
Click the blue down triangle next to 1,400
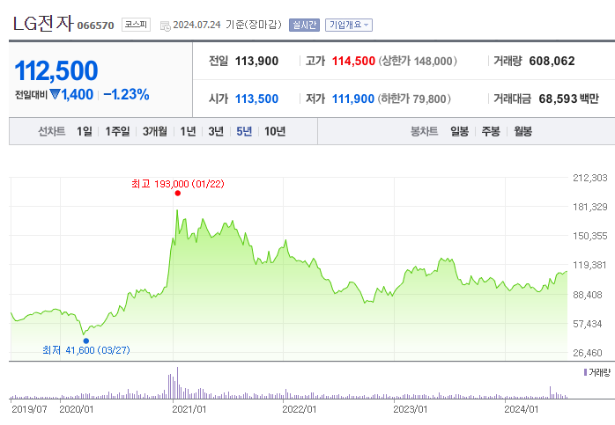click(55, 94)
